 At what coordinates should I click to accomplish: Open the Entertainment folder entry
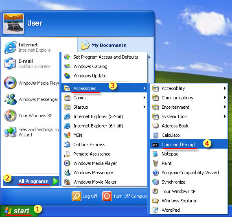[x=188, y=107]
